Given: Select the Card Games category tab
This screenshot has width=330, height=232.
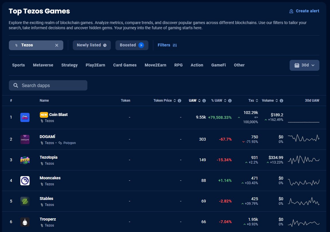Looking at the screenshot, I should coord(125,65).
